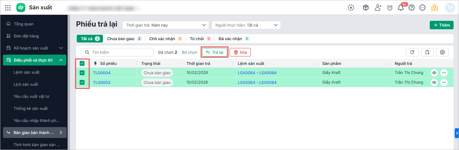Refresh the return slip list
The height and width of the screenshot is (150, 459).
(412, 52)
